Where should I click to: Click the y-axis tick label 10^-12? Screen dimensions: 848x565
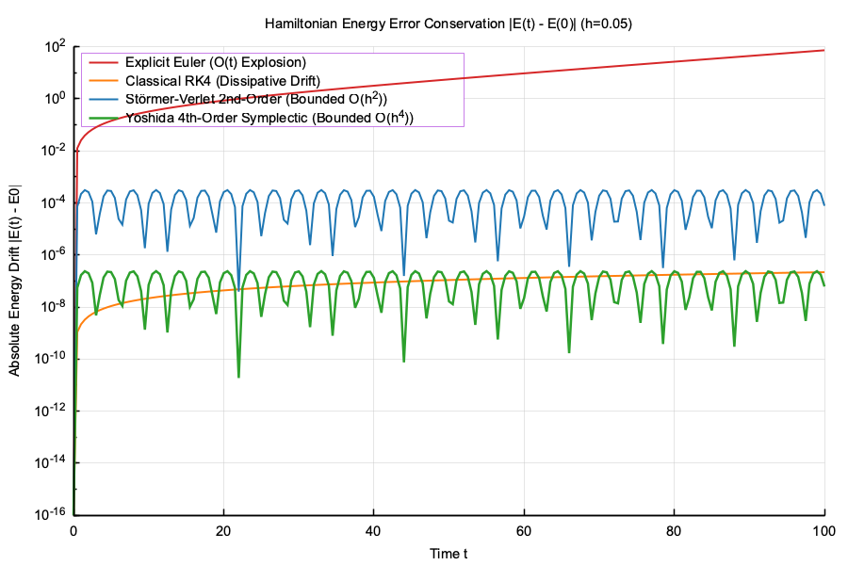[50, 411]
